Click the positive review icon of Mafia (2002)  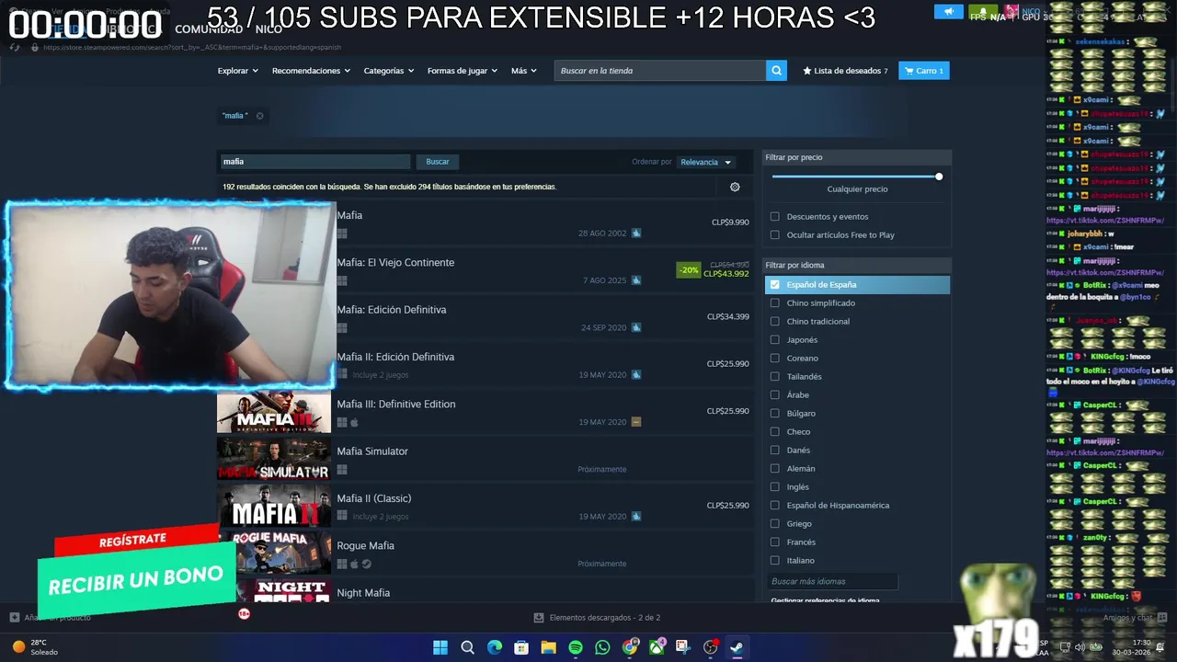click(x=636, y=234)
